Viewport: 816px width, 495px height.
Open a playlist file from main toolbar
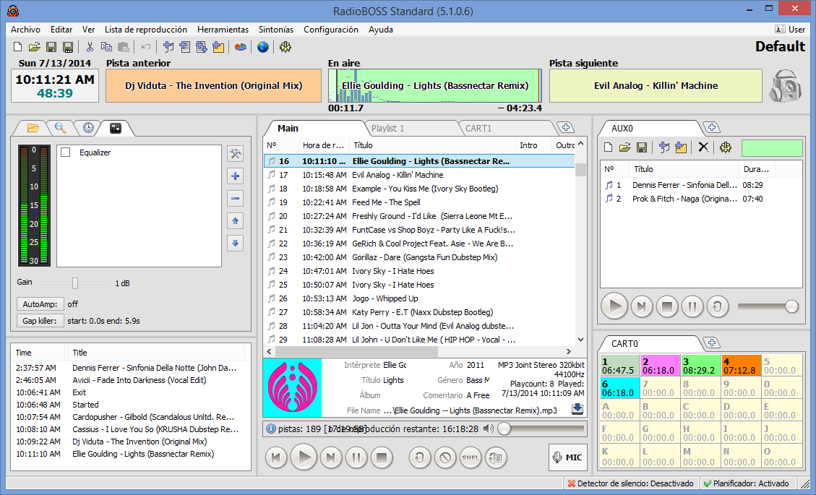tap(35, 48)
